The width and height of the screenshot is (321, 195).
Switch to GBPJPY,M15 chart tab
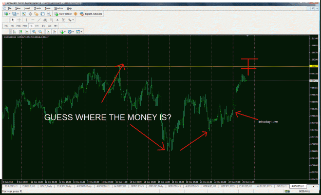tap(228, 186)
